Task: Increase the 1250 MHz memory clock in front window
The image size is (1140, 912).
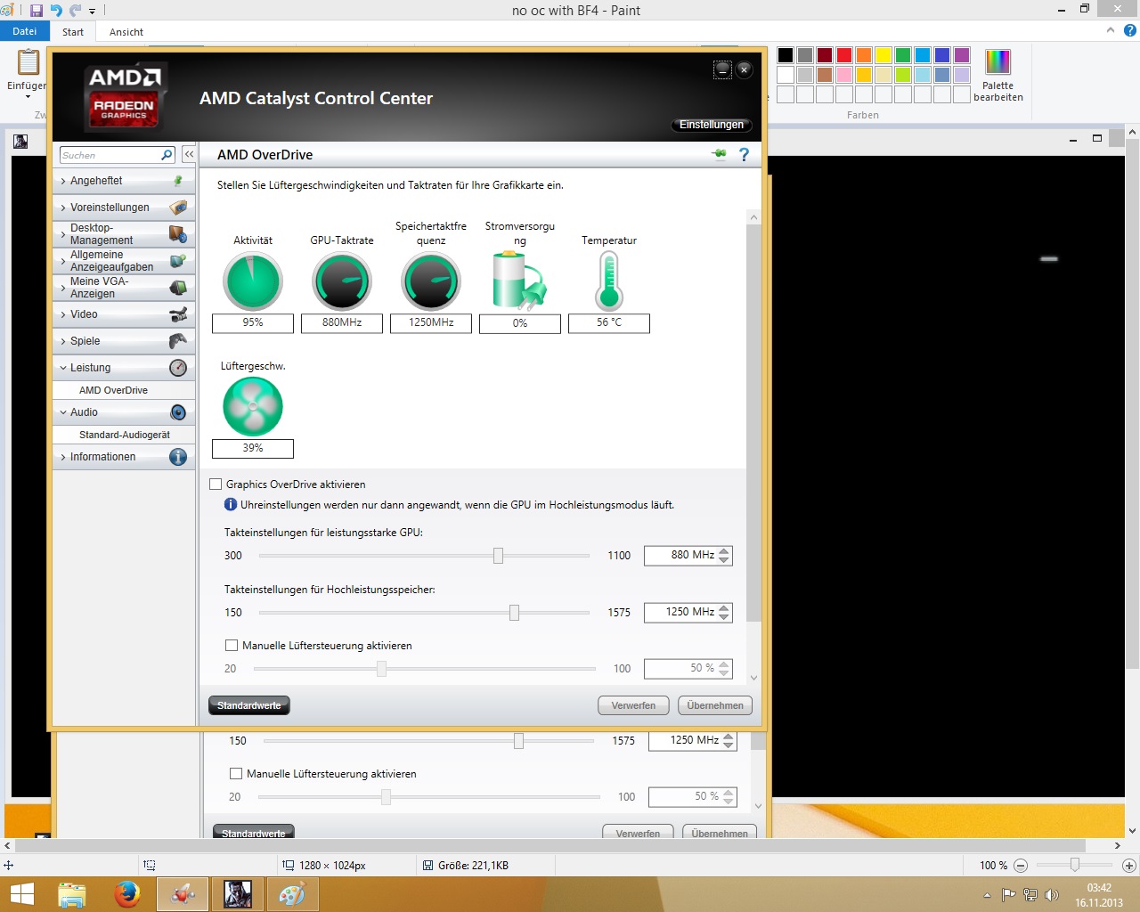Action: click(724, 607)
